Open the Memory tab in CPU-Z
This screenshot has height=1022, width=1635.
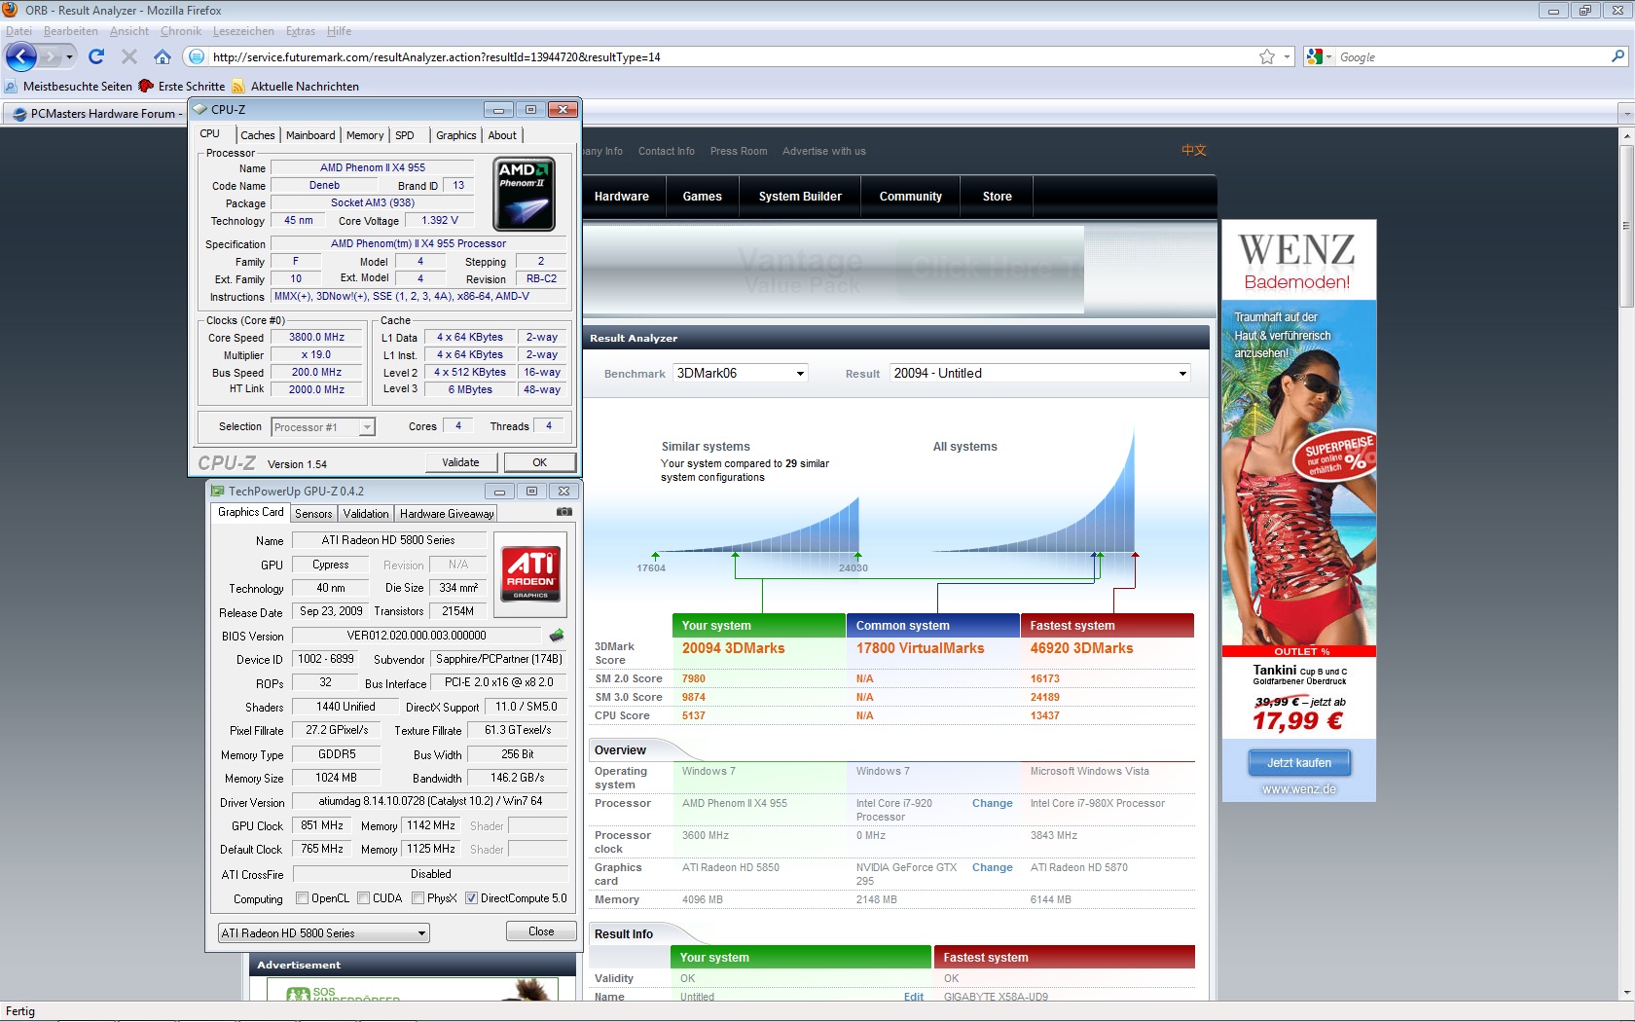365,135
